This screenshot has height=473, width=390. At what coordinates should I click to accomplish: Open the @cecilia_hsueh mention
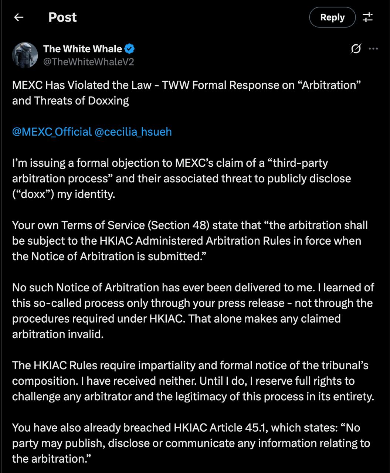pos(133,132)
